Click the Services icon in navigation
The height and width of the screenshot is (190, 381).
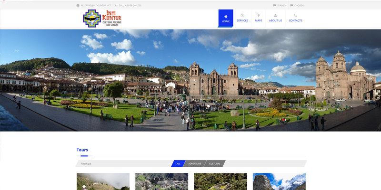(x=242, y=16)
